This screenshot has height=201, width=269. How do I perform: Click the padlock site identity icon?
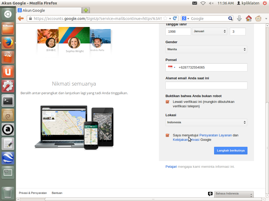click(30, 19)
